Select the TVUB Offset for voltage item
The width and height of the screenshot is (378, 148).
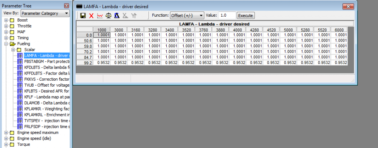point(47,85)
